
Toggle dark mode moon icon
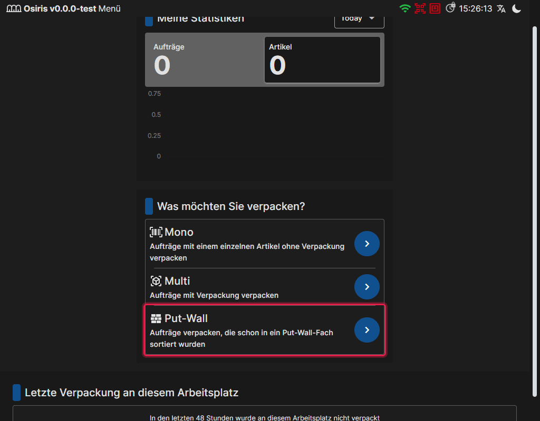516,8
